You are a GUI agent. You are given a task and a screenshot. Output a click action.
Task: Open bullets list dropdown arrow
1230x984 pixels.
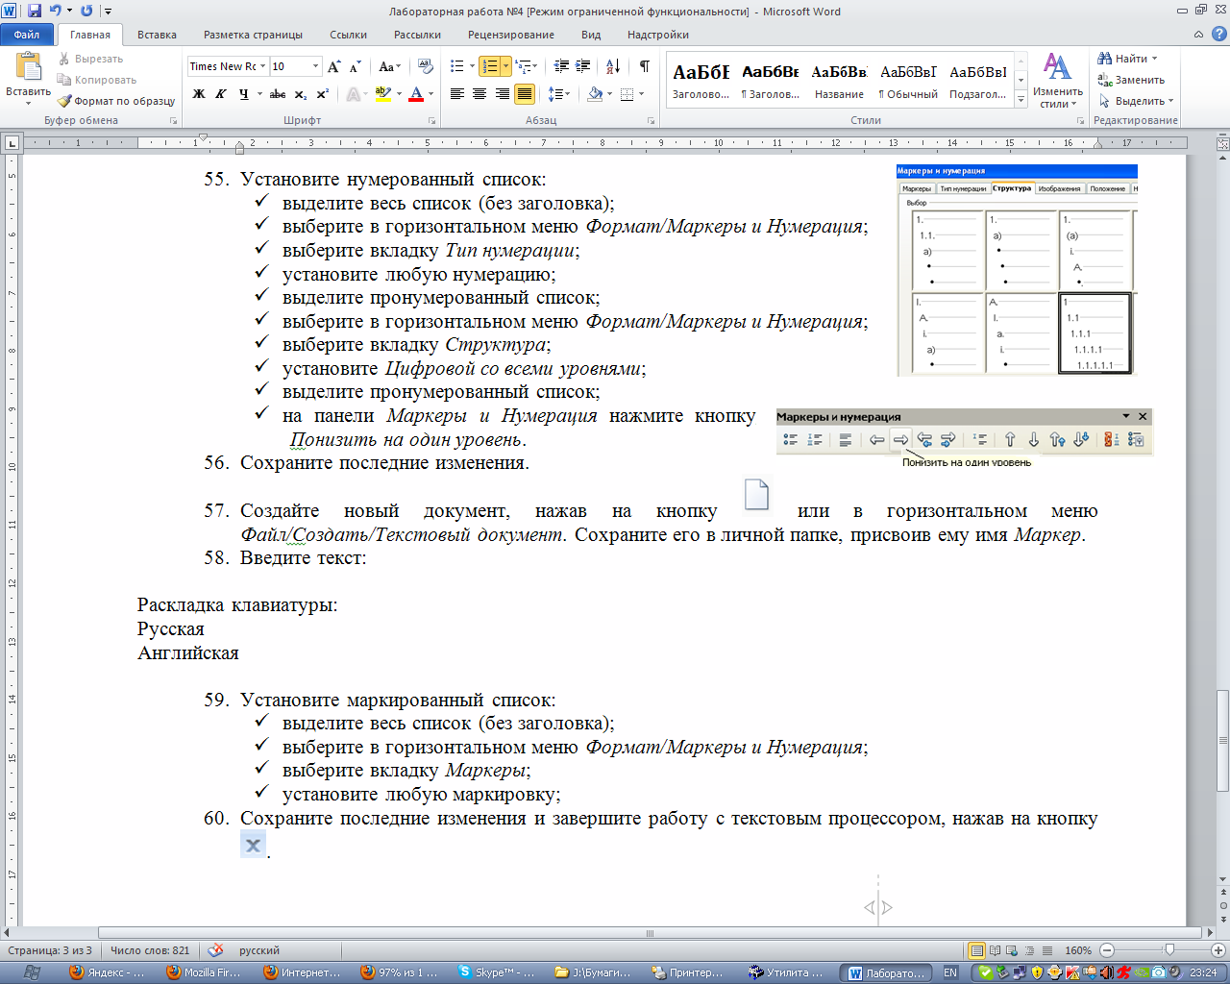472,66
